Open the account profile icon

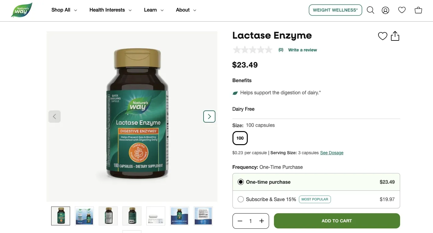385,10
